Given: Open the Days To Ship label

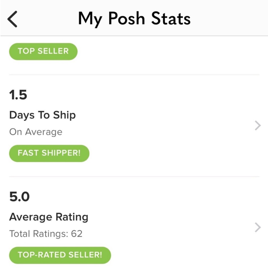Looking at the screenshot, I should pos(42,115).
